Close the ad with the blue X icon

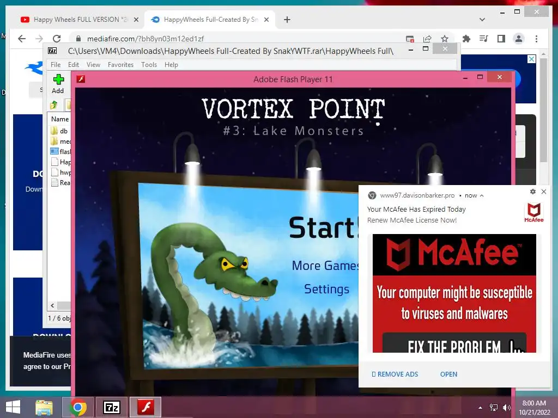[531, 59]
